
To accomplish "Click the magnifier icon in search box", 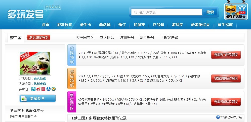I will [135, 12].
